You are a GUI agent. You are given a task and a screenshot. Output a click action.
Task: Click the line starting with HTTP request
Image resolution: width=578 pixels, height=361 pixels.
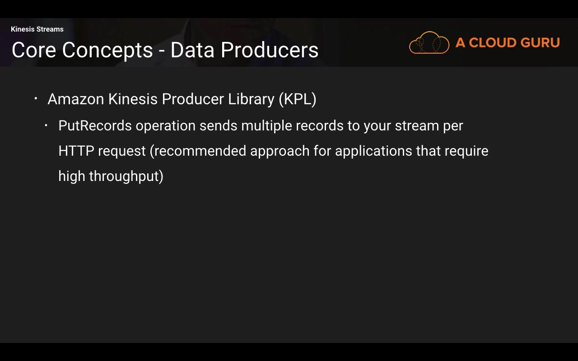[x=273, y=151]
